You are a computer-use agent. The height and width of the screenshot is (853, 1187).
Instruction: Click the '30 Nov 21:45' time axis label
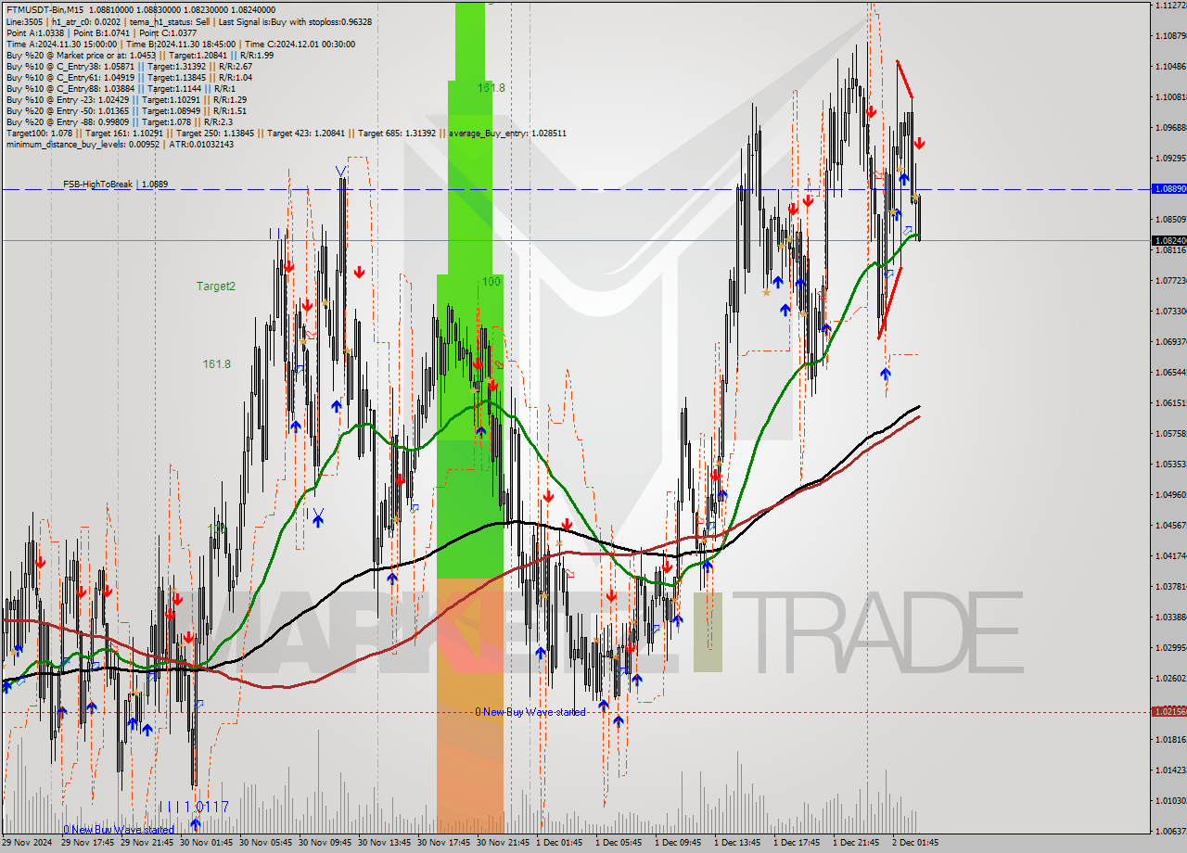[504, 843]
